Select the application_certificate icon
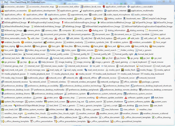 point(104,7)
